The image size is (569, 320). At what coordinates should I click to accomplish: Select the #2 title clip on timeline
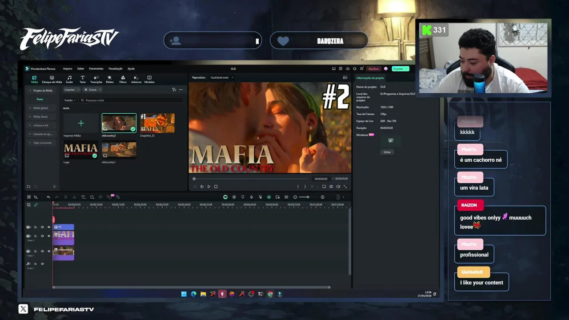(x=64, y=227)
